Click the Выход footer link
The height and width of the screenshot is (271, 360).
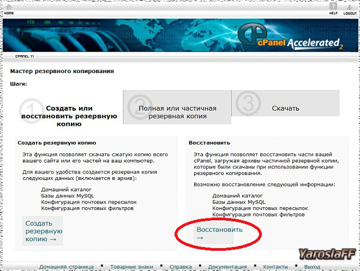(312, 267)
